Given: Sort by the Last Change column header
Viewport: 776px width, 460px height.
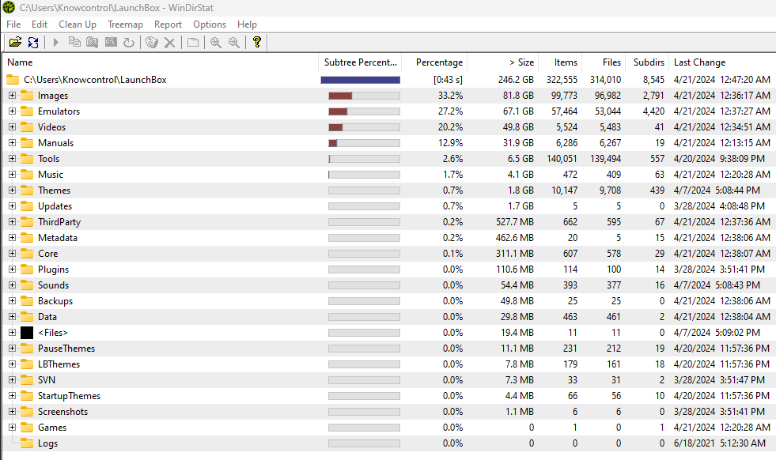Looking at the screenshot, I should click(x=722, y=62).
